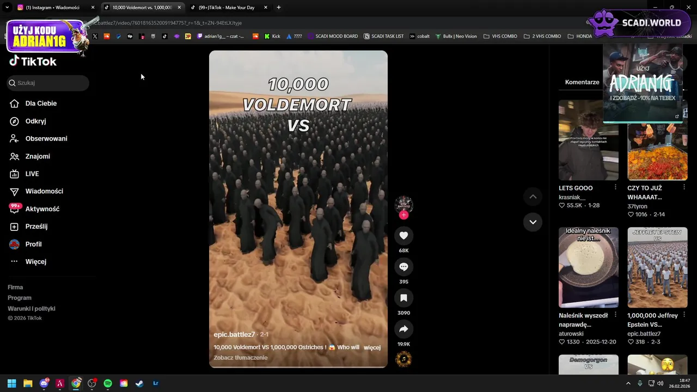
Task: Open File Explorer from taskbar
Action: pos(28,383)
